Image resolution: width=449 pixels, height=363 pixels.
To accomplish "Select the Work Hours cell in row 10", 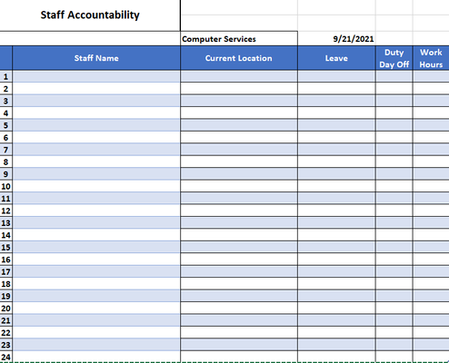I will coord(431,186).
